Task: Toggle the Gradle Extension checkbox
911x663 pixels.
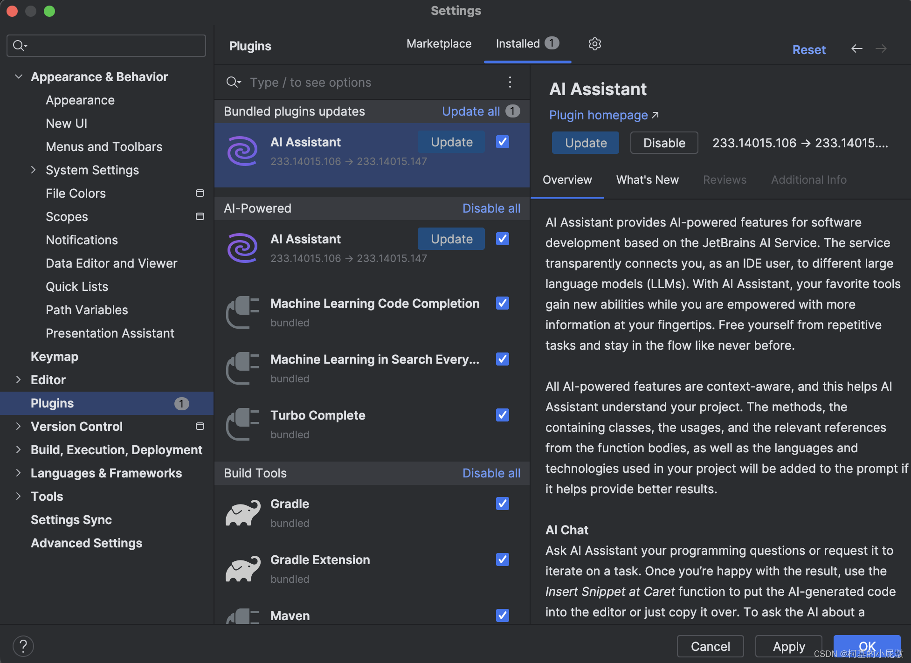Action: (x=503, y=559)
